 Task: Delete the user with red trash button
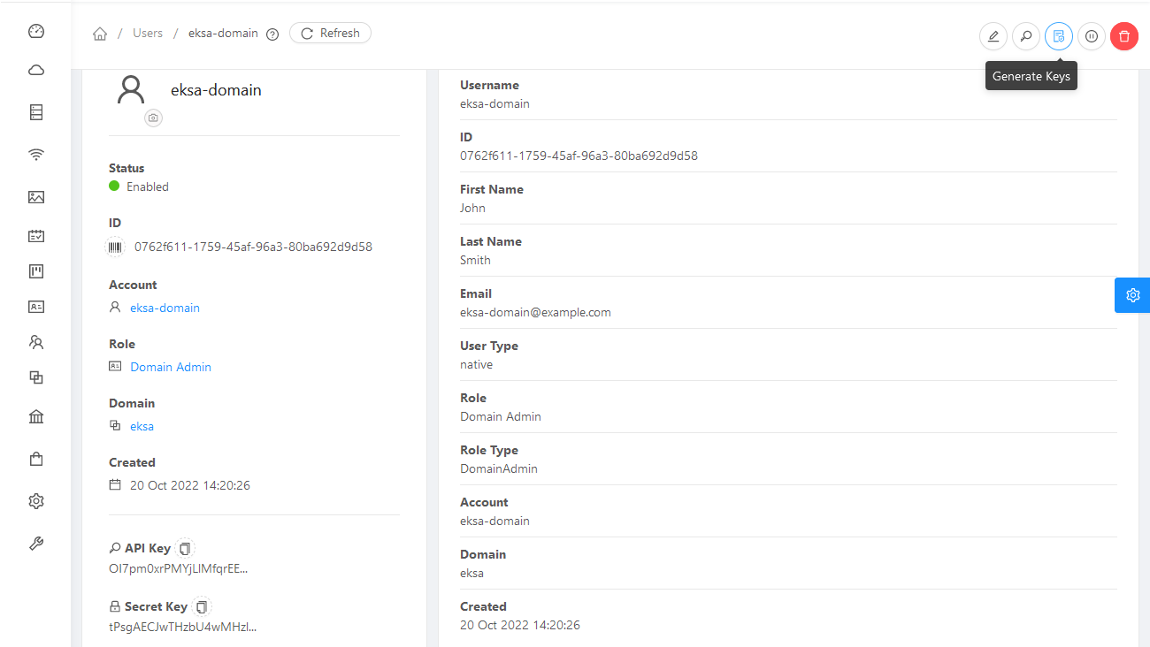click(1123, 36)
